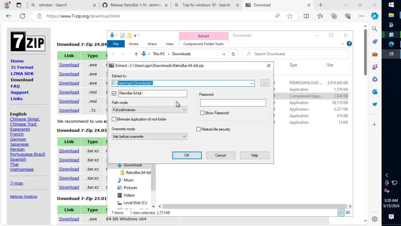Open Copilot icon in Edge toolbar
Image resolution: width=401 pixels, height=226 pixels.
(375, 16)
